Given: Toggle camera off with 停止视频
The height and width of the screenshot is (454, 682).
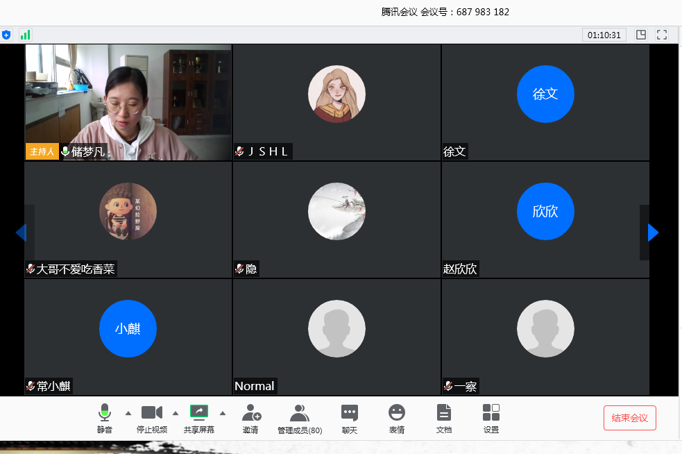Looking at the screenshot, I should click(152, 417).
